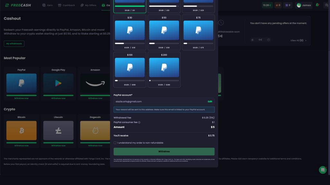Click the question mark beside 5€ pending
This screenshot has height=185, width=330.
[268, 40]
